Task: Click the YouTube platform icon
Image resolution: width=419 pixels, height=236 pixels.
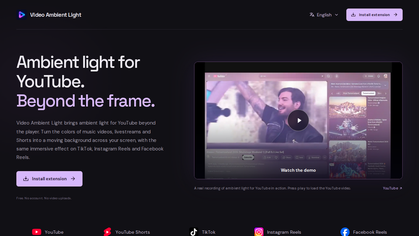Action: [37, 232]
